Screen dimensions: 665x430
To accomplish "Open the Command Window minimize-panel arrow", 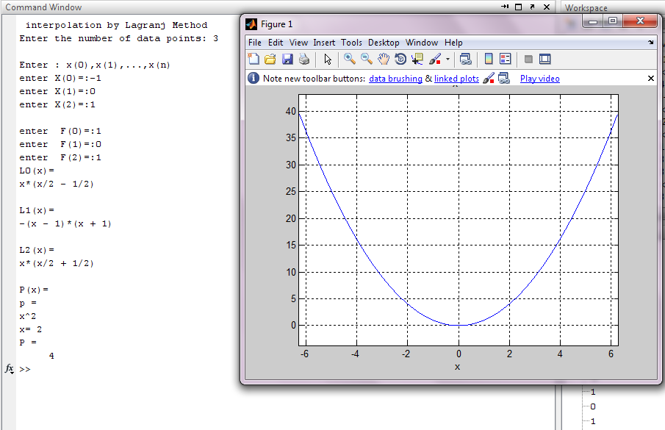I will click(505, 7).
